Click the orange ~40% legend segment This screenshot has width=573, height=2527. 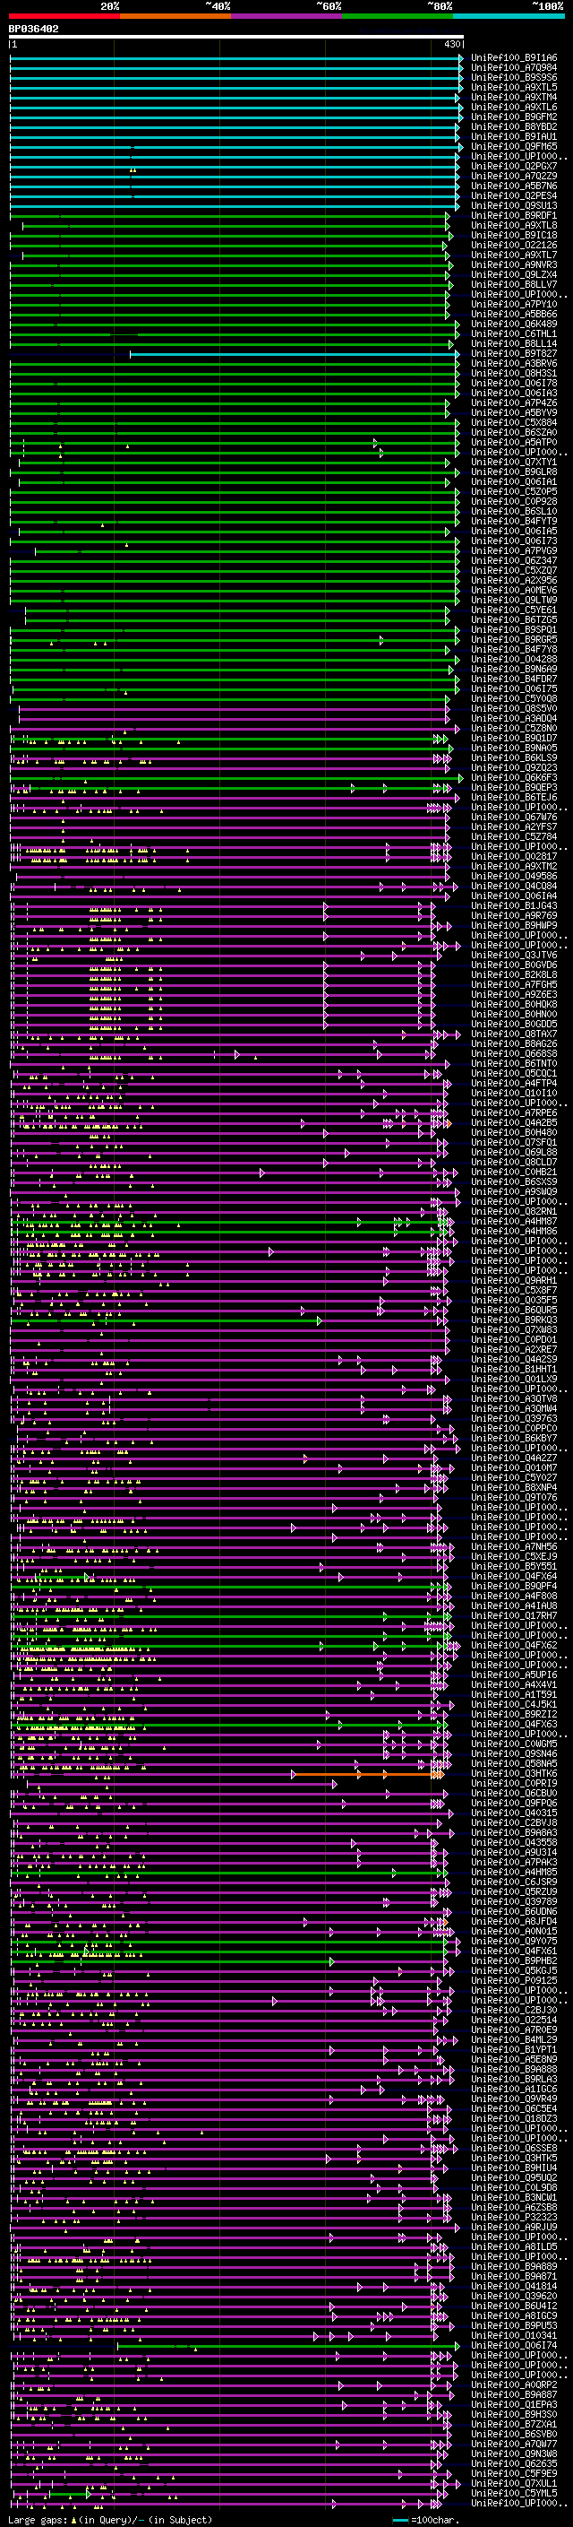(x=175, y=16)
